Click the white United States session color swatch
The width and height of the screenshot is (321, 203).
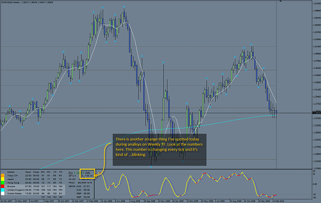click(3, 194)
